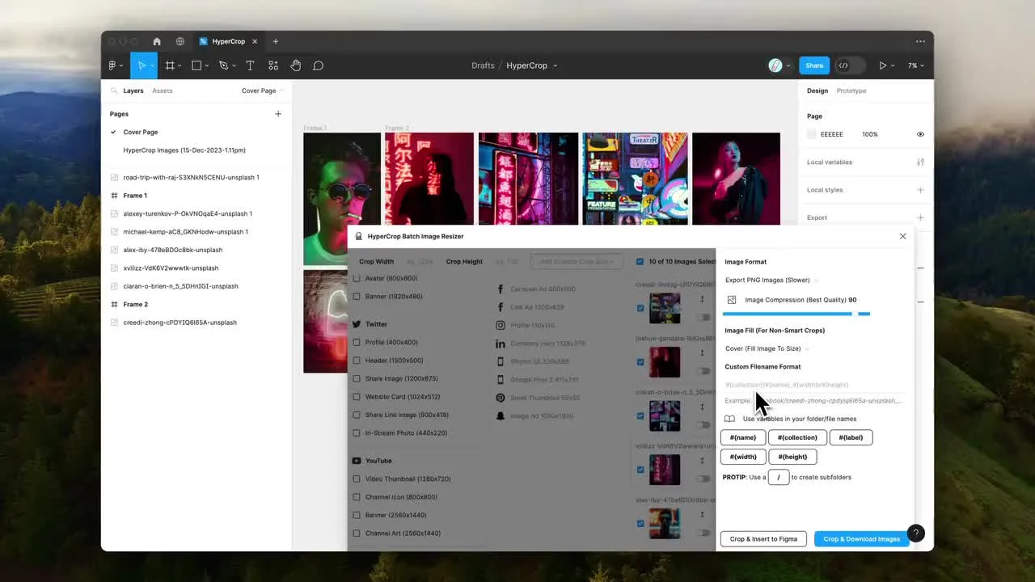Open the Cover (Fill Image To Size) dropdown
The width and height of the screenshot is (1035, 582).
tap(764, 348)
